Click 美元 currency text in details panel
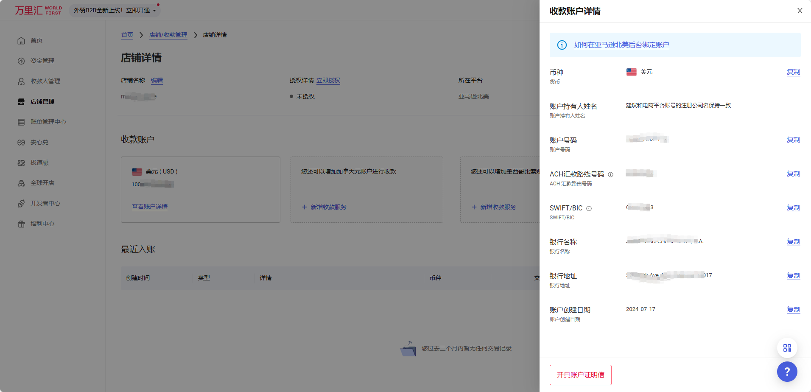The image size is (811, 392). point(646,72)
